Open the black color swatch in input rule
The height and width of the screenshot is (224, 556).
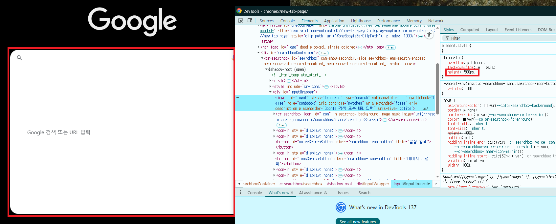(464, 119)
